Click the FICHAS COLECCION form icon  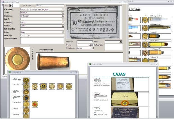(x=2, y=2)
